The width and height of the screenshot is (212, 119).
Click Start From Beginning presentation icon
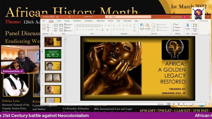click(x=70, y=17)
